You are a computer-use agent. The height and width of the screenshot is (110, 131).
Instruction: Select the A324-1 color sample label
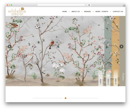point(101,82)
